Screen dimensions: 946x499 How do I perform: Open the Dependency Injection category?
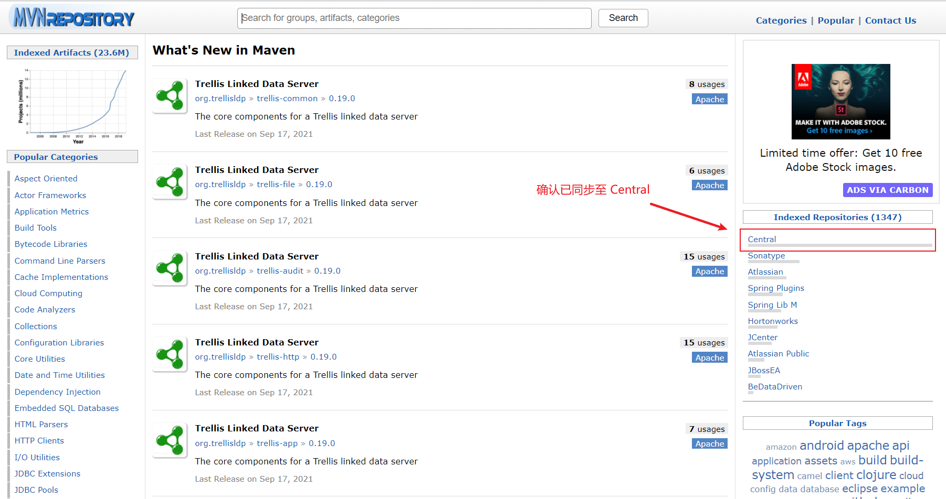tap(57, 392)
